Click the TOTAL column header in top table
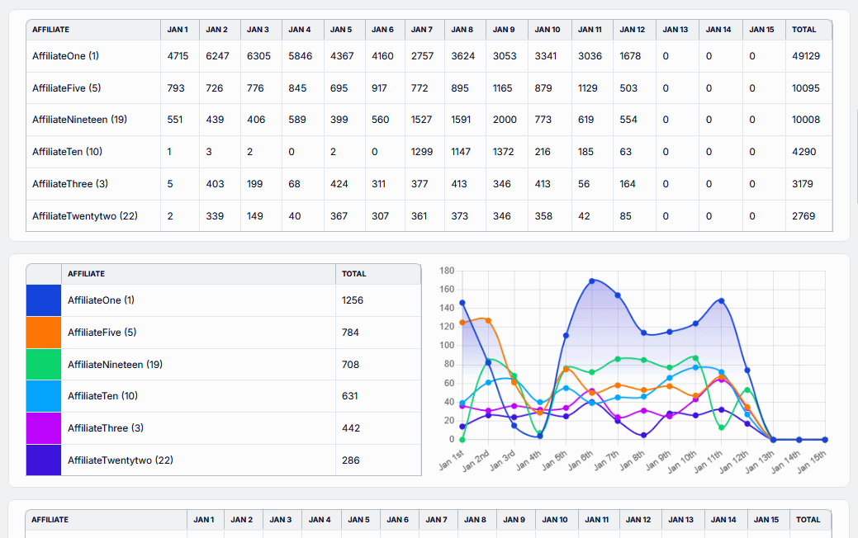Viewport: 858px width, 538px height. coord(803,30)
